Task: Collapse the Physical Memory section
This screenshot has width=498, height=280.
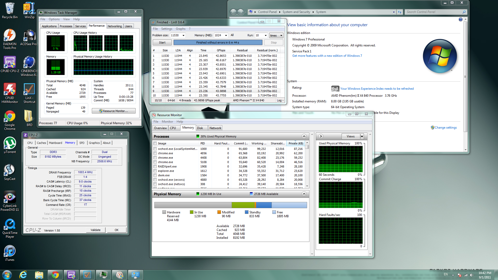Action: [x=304, y=194]
